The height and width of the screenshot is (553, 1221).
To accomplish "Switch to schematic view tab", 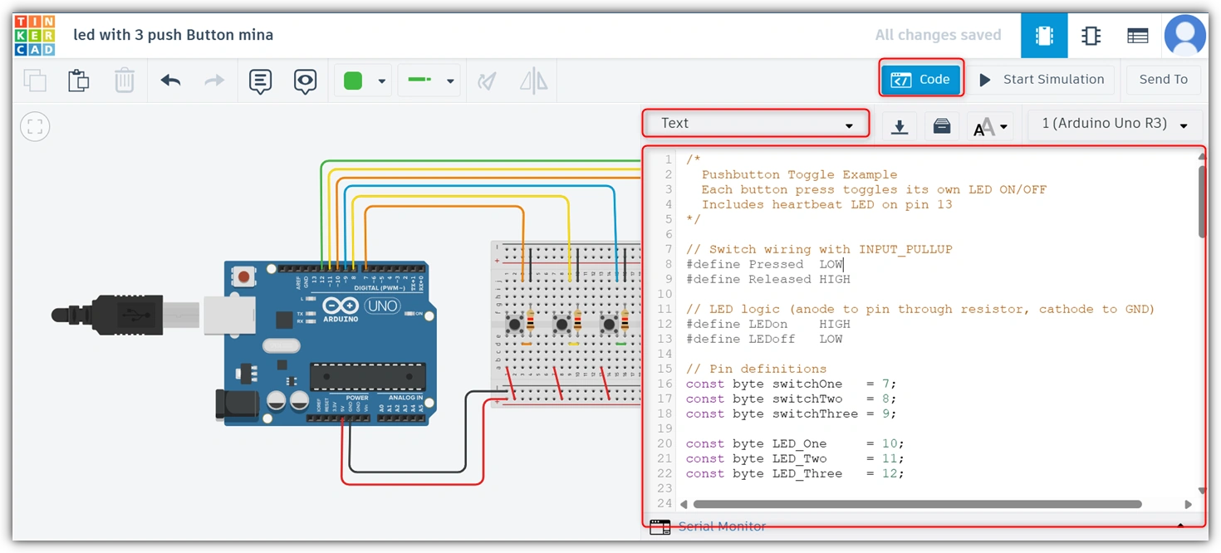I will pos(1091,36).
